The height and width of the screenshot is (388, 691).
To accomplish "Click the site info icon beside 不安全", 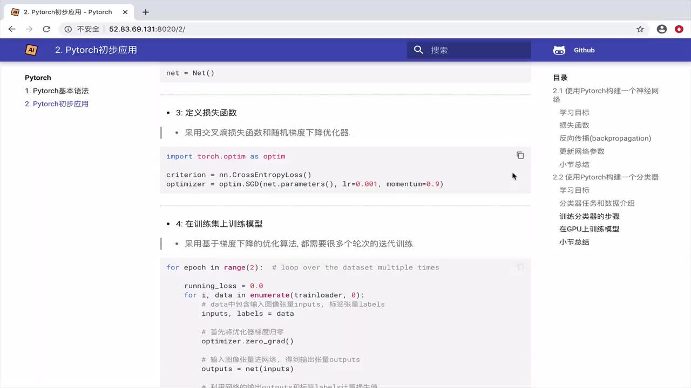I will tap(68, 29).
